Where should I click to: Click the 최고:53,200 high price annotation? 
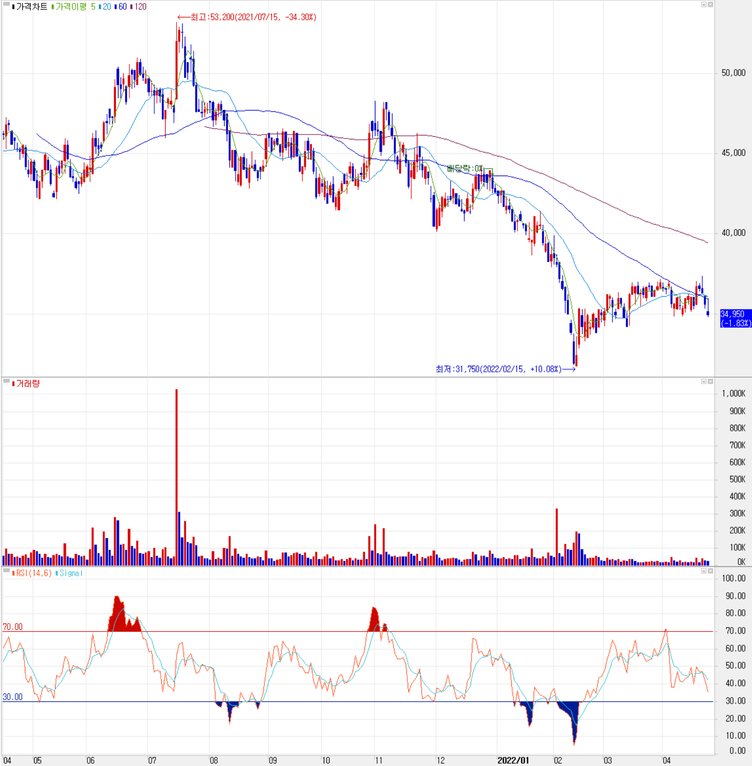247,17
